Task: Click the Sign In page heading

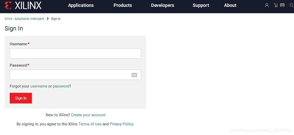Action: [x=14, y=28]
